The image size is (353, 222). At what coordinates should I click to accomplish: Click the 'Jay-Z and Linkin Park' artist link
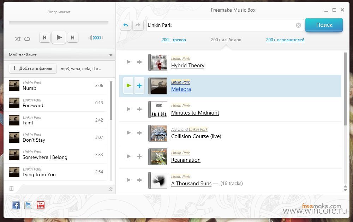point(189,129)
